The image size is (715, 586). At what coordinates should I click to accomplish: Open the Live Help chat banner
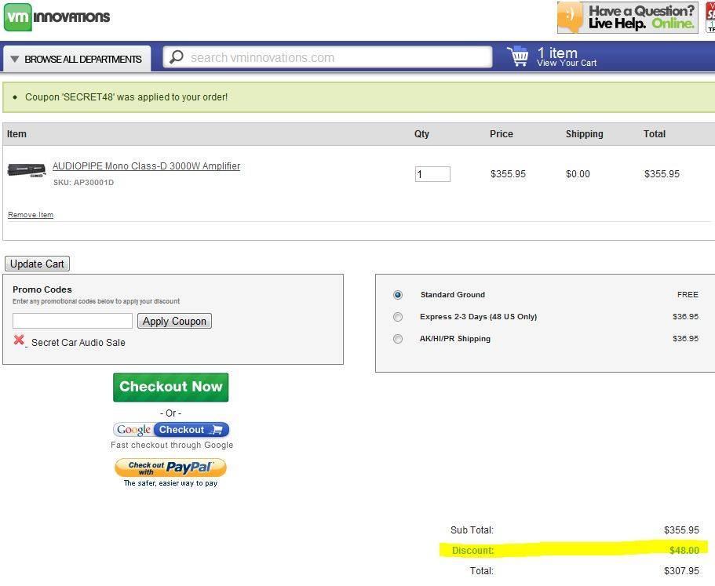pos(627,17)
